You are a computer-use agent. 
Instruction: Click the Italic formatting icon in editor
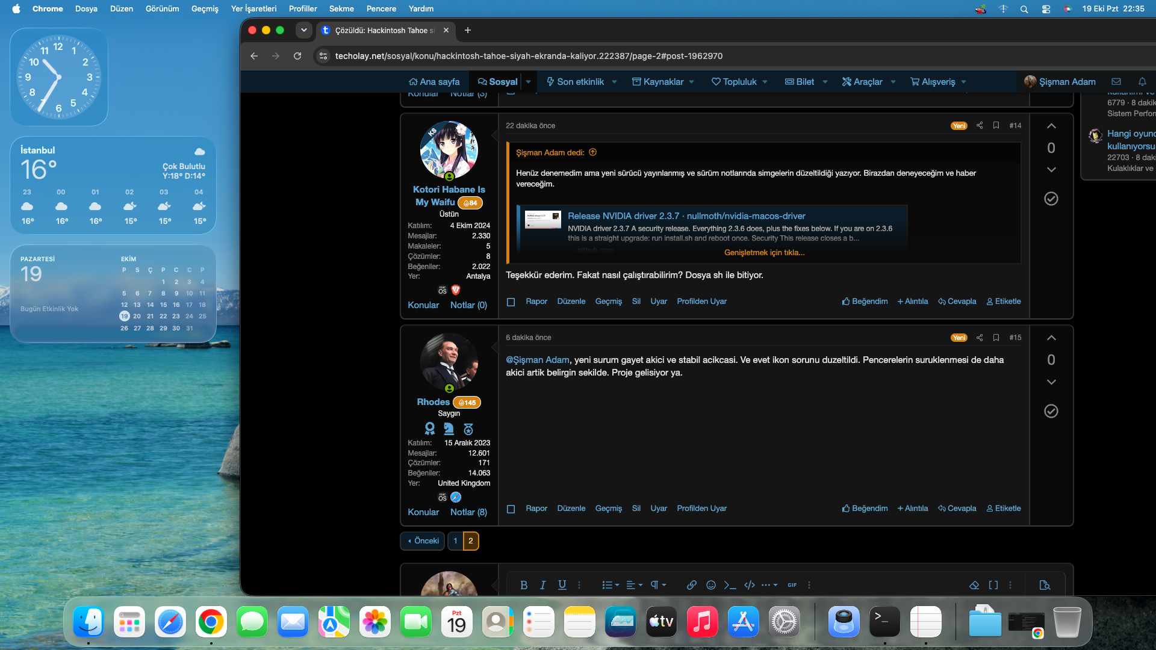pyautogui.click(x=543, y=585)
